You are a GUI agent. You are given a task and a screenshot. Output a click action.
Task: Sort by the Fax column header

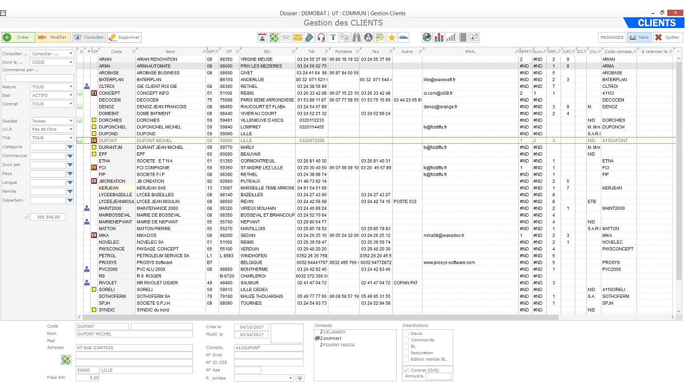tap(375, 51)
